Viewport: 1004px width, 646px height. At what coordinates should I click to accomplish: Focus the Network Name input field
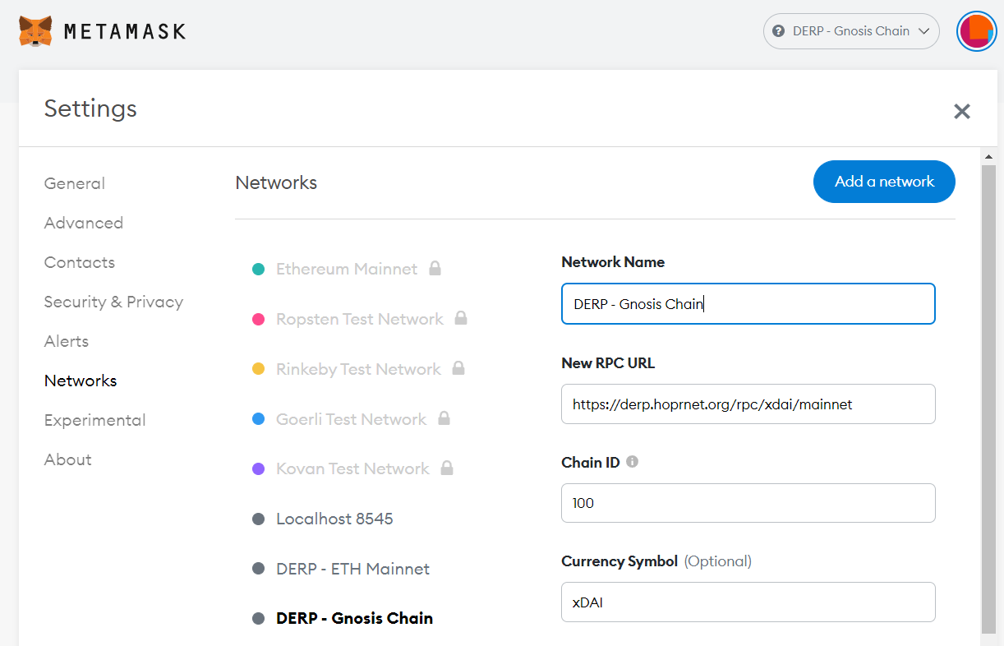748,304
